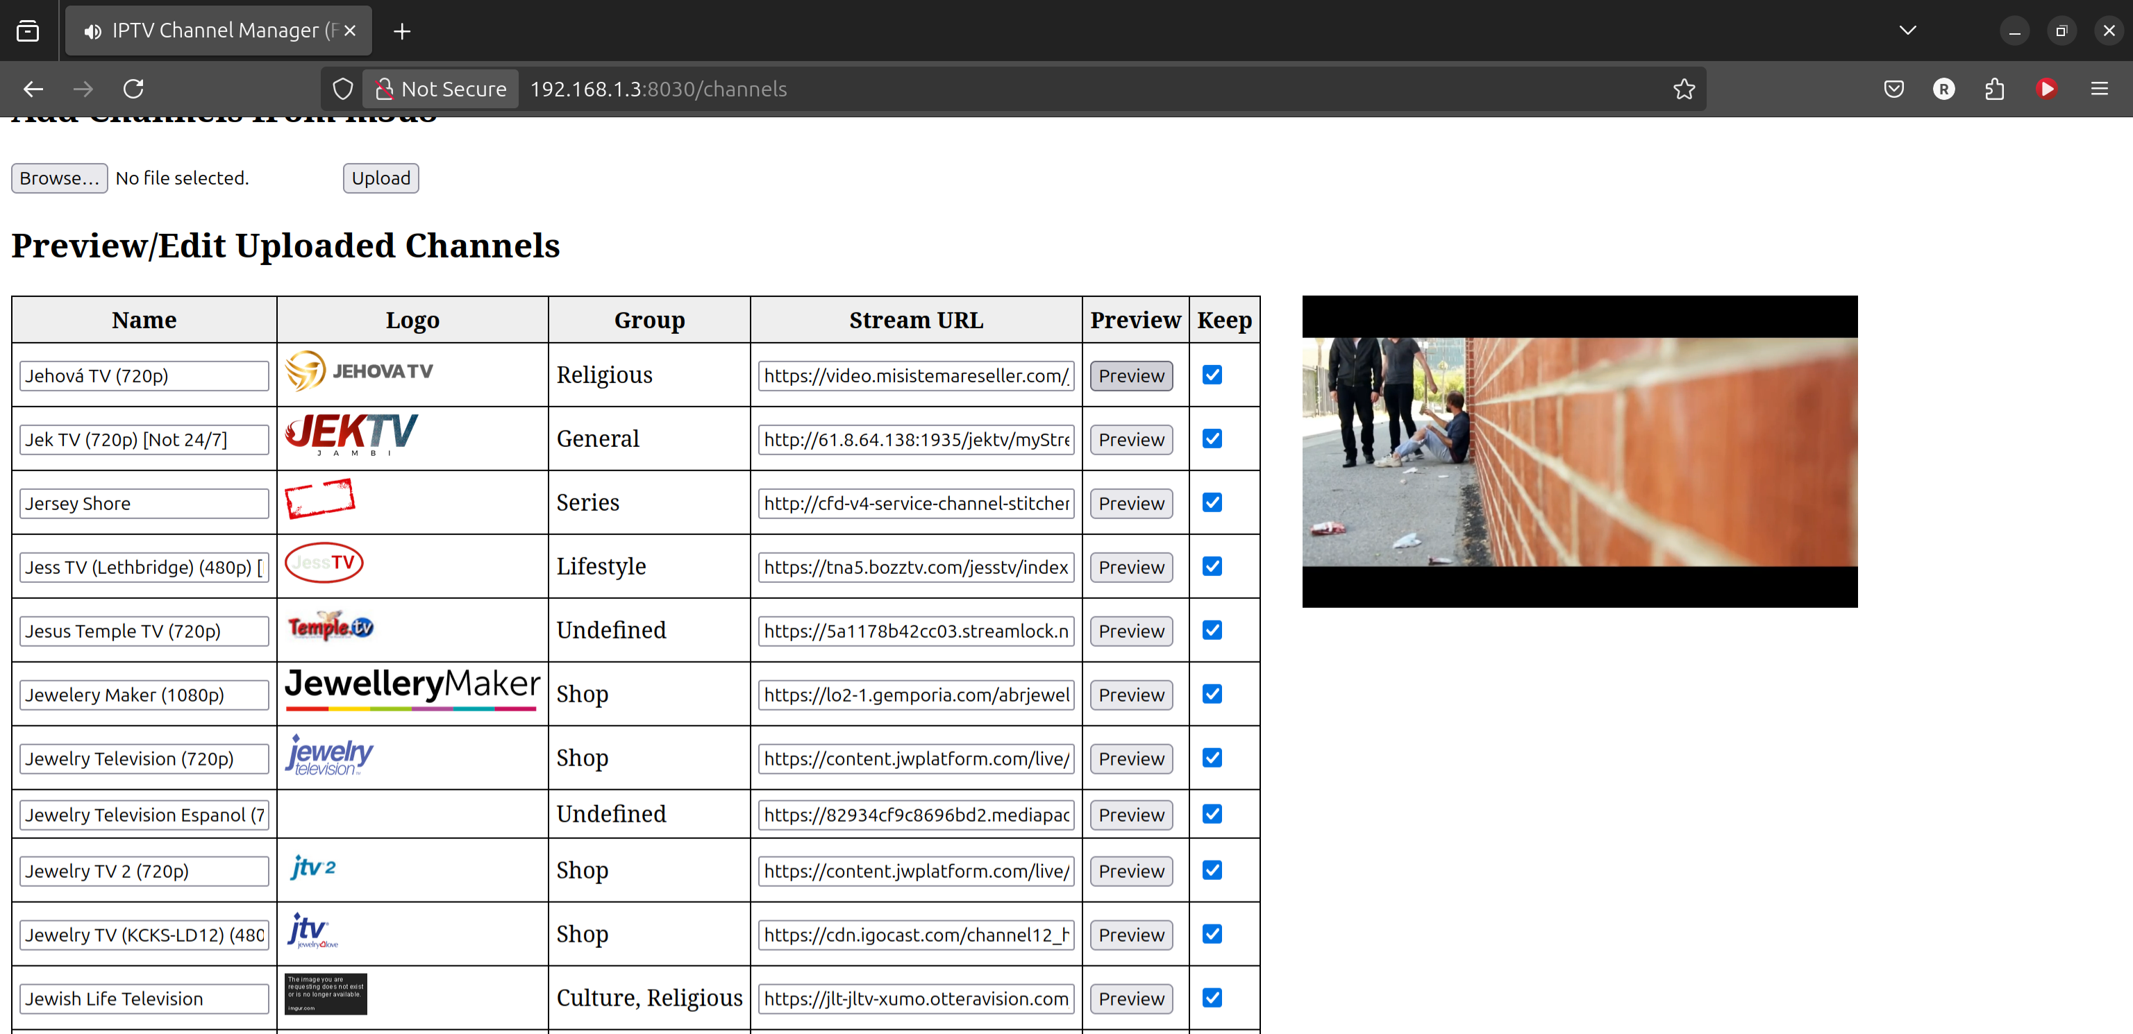Click the Not Secure lock indicator

pos(440,89)
